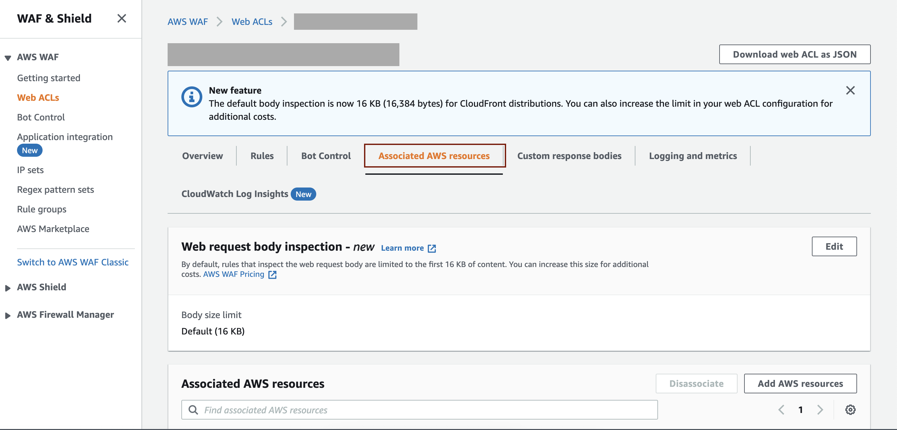Open Regex pattern sets in sidebar
Viewport: 897px width, 430px height.
[x=55, y=190]
